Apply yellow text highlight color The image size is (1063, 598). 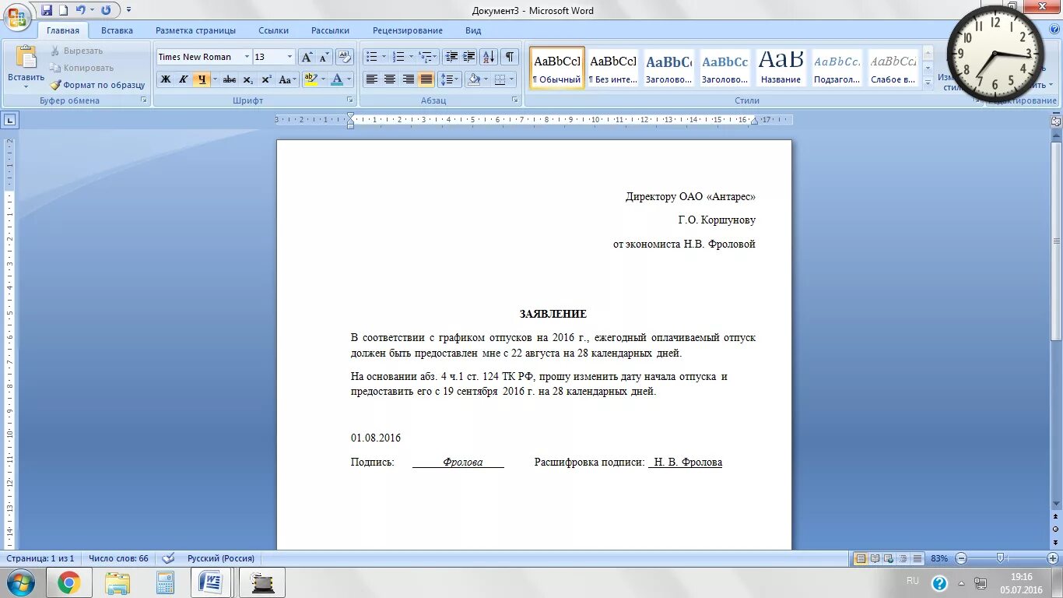point(310,79)
